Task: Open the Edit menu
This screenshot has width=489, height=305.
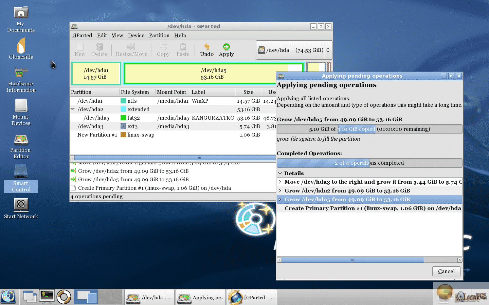Action: 102,35
